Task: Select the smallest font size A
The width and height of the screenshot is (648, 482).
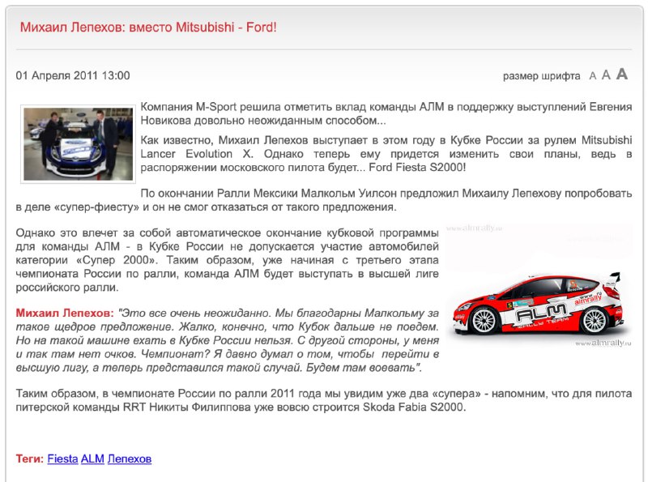Action: coord(593,76)
